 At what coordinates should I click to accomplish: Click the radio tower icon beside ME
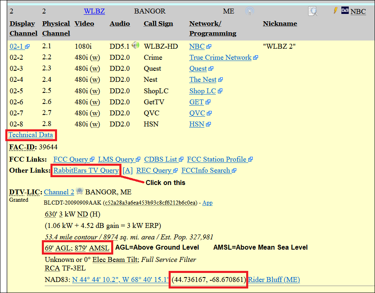tap(250, 11)
